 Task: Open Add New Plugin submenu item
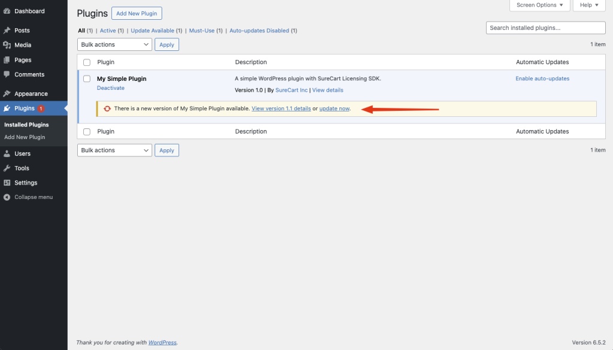[x=25, y=137]
